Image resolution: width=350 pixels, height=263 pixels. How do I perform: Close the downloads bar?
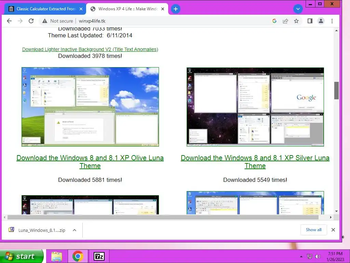click(x=333, y=230)
